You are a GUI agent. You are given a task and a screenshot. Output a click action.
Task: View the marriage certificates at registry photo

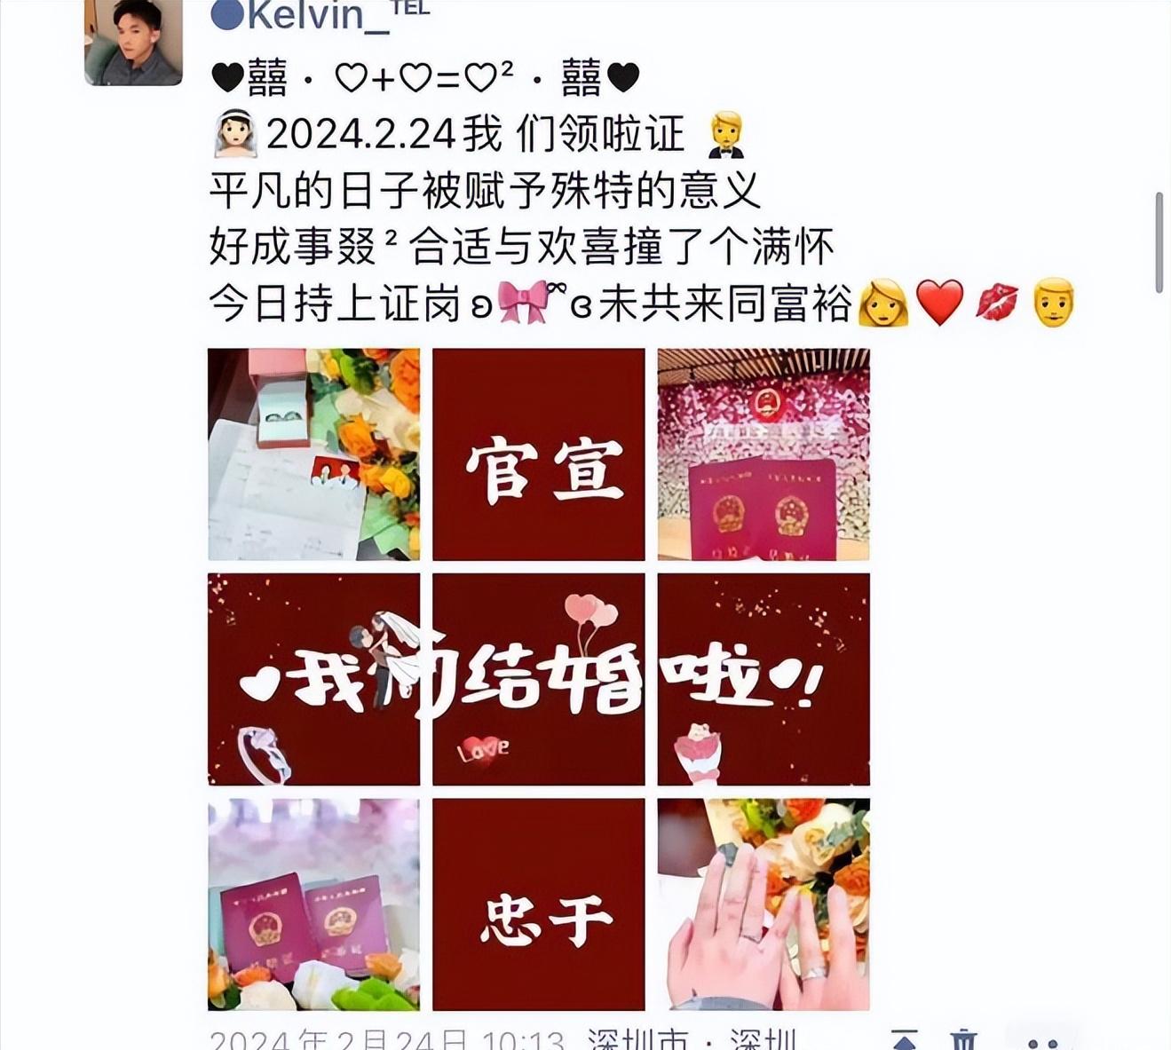pos(764,454)
